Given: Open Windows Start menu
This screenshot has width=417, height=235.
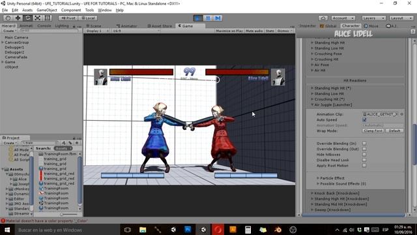Looking at the screenshot, I should coord(7,230).
